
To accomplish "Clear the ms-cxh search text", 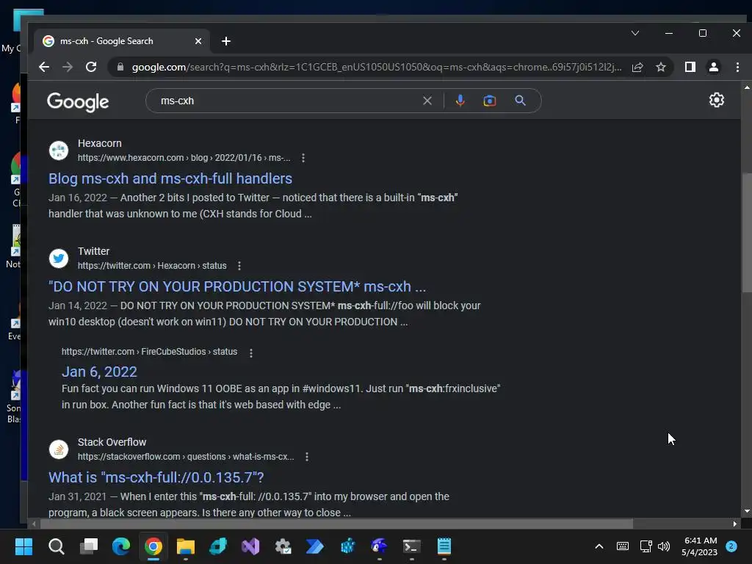I will tap(427, 101).
